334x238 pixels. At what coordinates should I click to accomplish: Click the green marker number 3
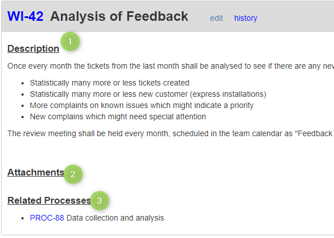point(100,200)
